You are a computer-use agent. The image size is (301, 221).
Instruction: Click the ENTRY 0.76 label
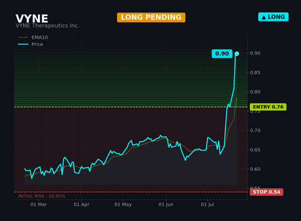(268, 107)
